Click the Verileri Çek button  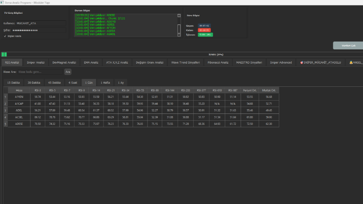pos(348,46)
